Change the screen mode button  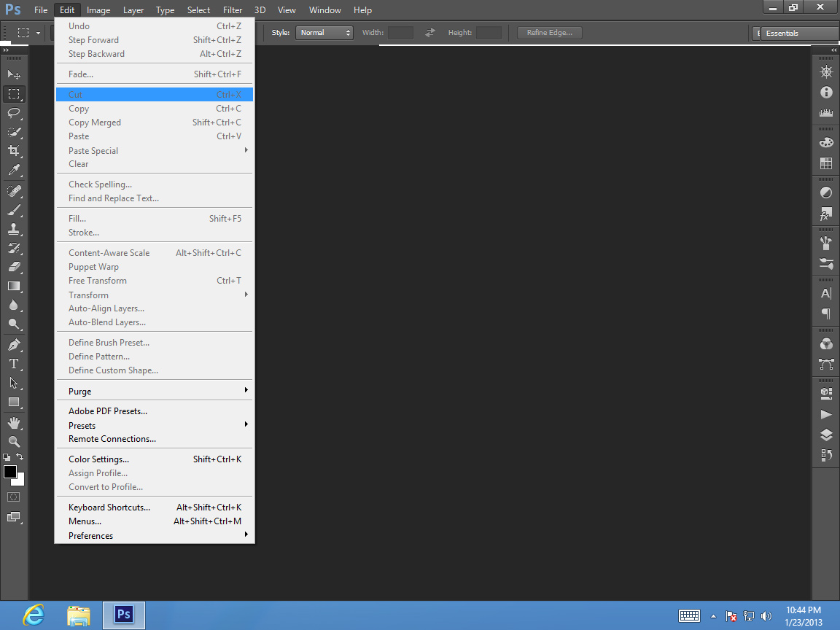[x=14, y=517]
